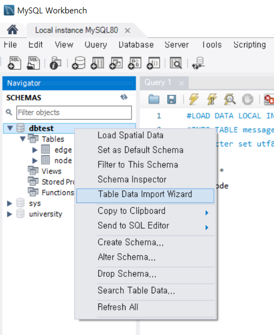This screenshot has width=274, height=335.
Task: Execute statement under cursor icon
Action: [x=212, y=99]
